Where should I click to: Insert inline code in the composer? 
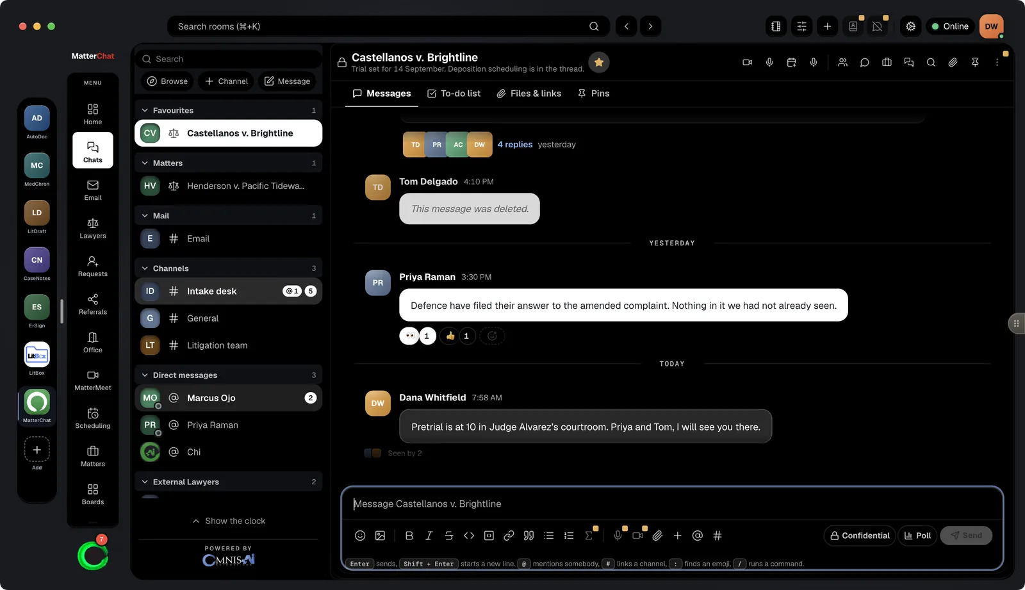(x=469, y=536)
